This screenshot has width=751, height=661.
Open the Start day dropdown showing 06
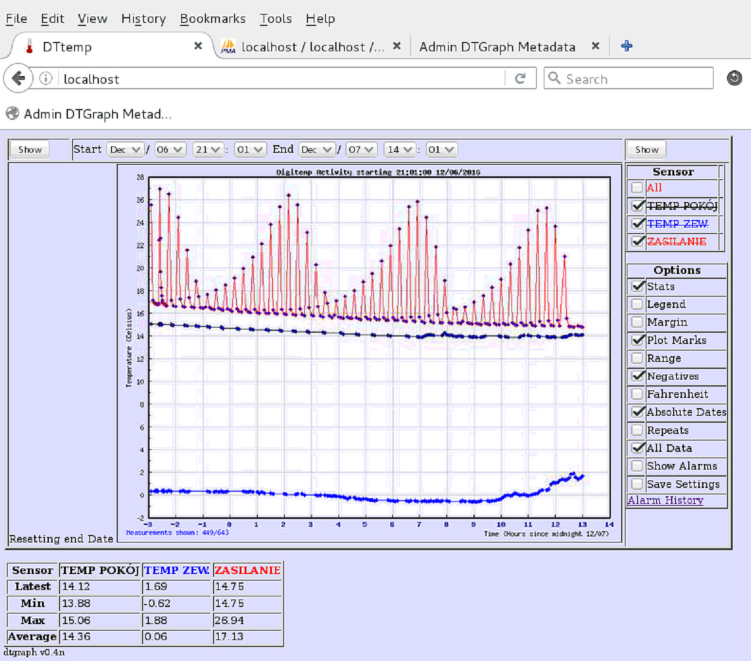pyautogui.click(x=170, y=150)
